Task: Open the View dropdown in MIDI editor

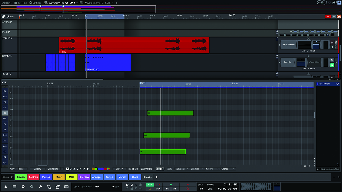Action: (13, 169)
